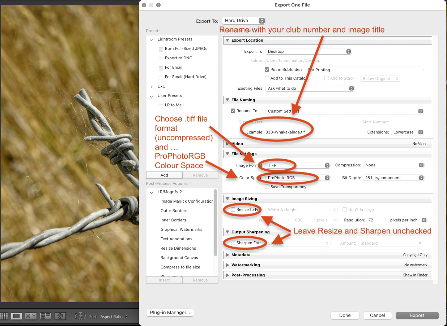
Task: Open Compare view (X|Y)
Action: (31, 316)
